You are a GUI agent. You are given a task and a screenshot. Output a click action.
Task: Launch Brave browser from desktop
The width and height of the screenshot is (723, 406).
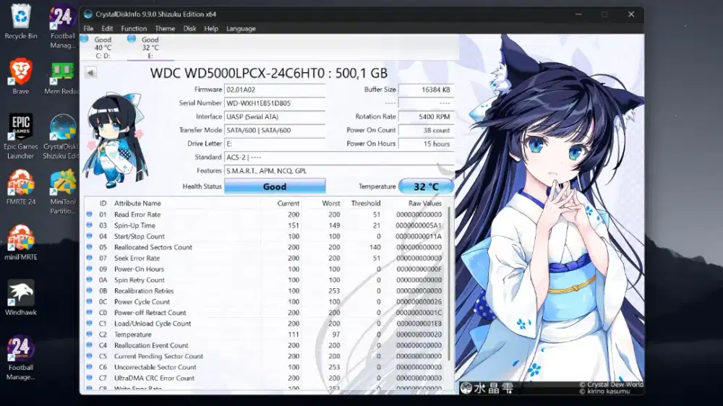point(21,77)
